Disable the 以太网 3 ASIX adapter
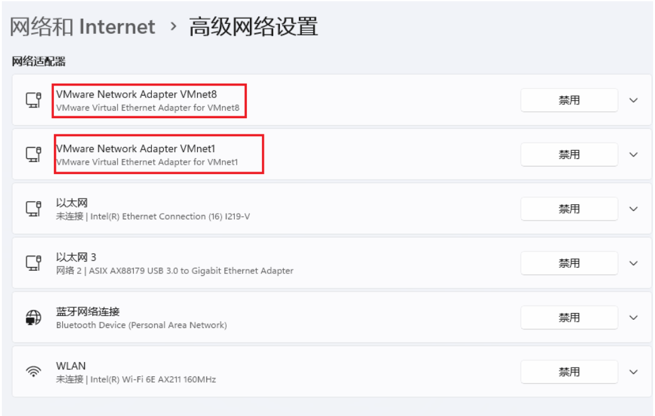The image size is (655, 416). (x=569, y=263)
